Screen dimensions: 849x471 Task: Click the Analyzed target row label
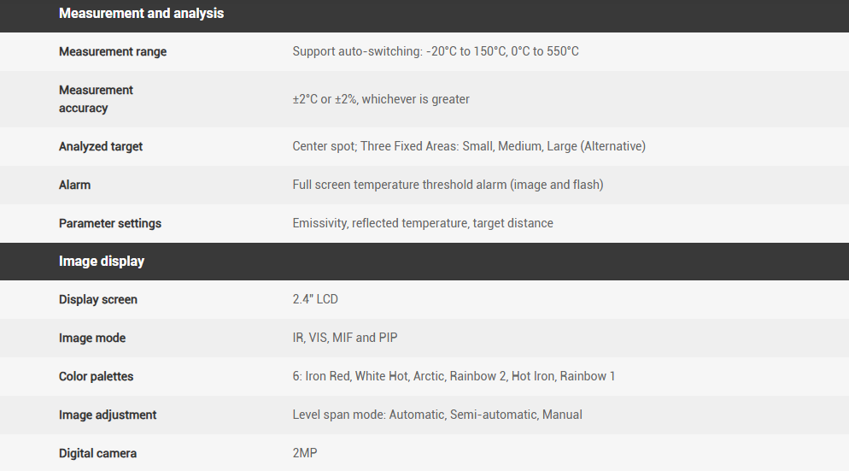coord(101,147)
